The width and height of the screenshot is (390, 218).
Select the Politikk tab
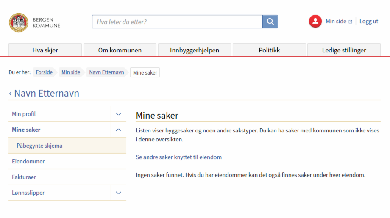[x=269, y=50]
